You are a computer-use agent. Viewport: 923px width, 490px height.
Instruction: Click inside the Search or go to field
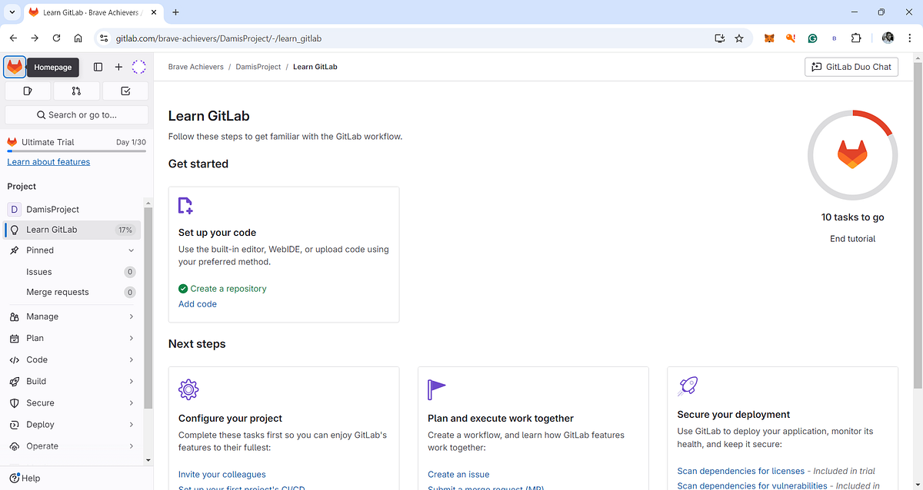[76, 114]
